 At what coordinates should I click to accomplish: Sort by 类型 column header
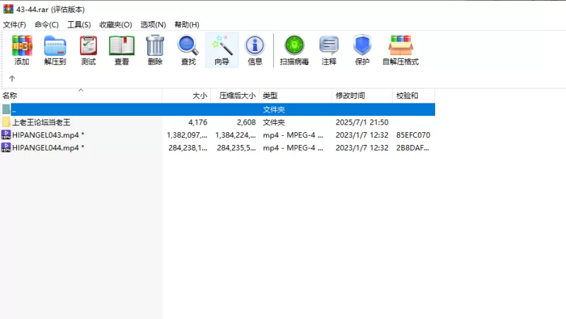295,95
